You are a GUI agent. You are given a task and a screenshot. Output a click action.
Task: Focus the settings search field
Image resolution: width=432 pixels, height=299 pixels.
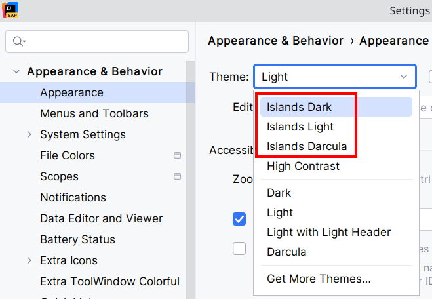pyautogui.click(x=105, y=41)
